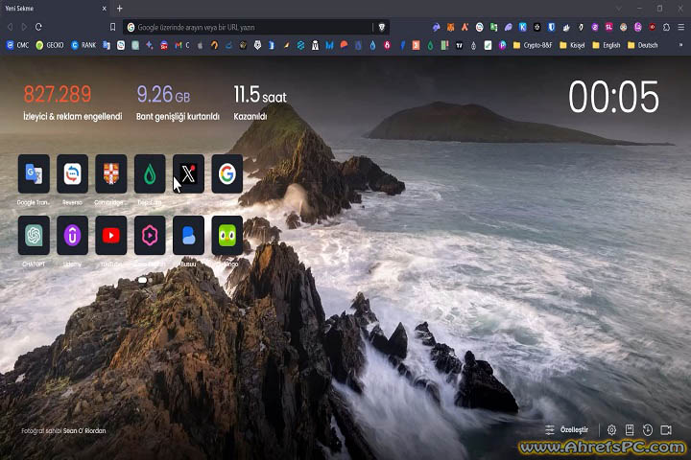Viewport: 691px width, 460px height.
Task: Open the ChatGPT top site tile
Action: pos(34,236)
